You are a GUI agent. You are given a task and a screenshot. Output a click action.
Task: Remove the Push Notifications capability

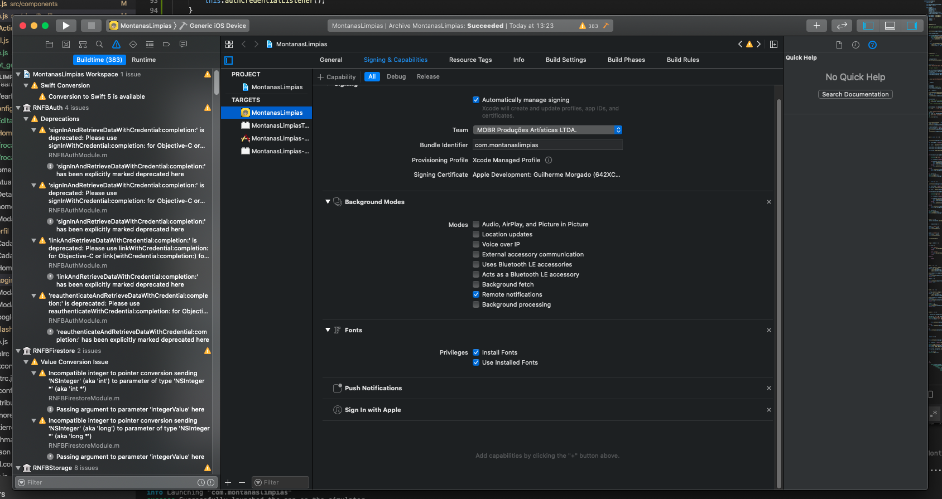tap(768, 388)
